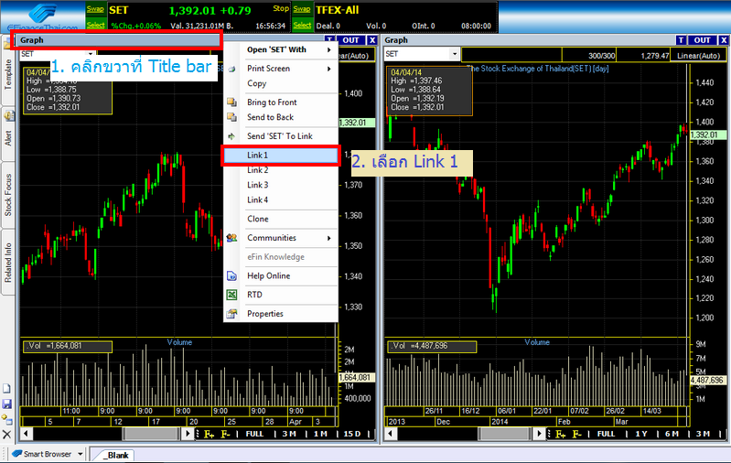Click the Communities people icon
The width and height of the screenshot is (731, 463).
[x=231, y=238]
